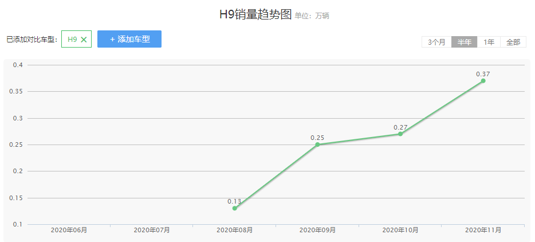Screen dimensions: 535x242
Task: Click the 2020年08月 axis label
Action: [235, 230]
